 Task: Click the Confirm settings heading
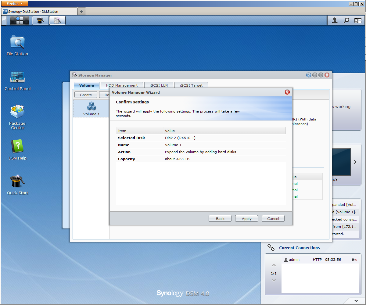tap(132, 102)
